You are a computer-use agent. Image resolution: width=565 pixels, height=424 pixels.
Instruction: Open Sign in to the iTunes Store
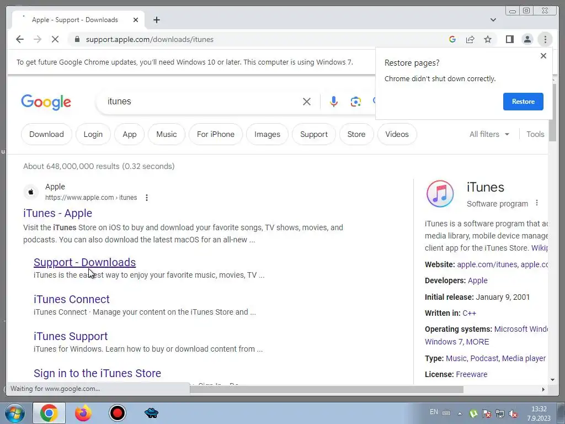point(97,373)
